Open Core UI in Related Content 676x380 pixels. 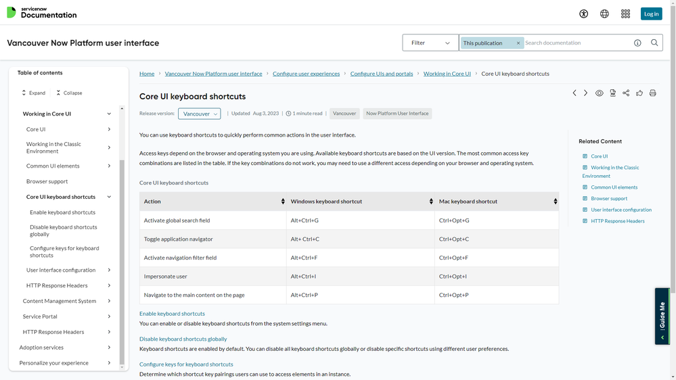tap(600, 156)
